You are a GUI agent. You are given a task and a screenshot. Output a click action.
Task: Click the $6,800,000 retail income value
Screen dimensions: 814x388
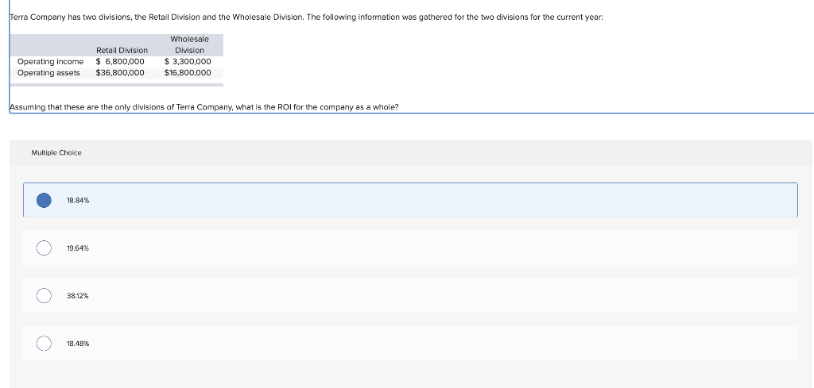coord(120,61)
